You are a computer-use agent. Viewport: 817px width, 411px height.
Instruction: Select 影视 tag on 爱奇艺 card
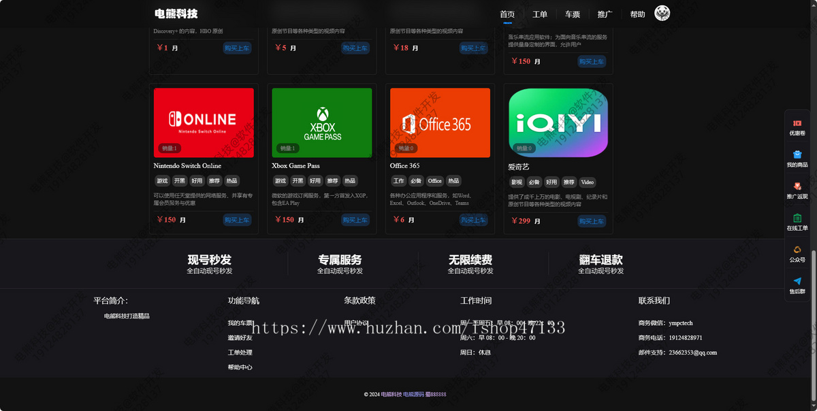517,182
